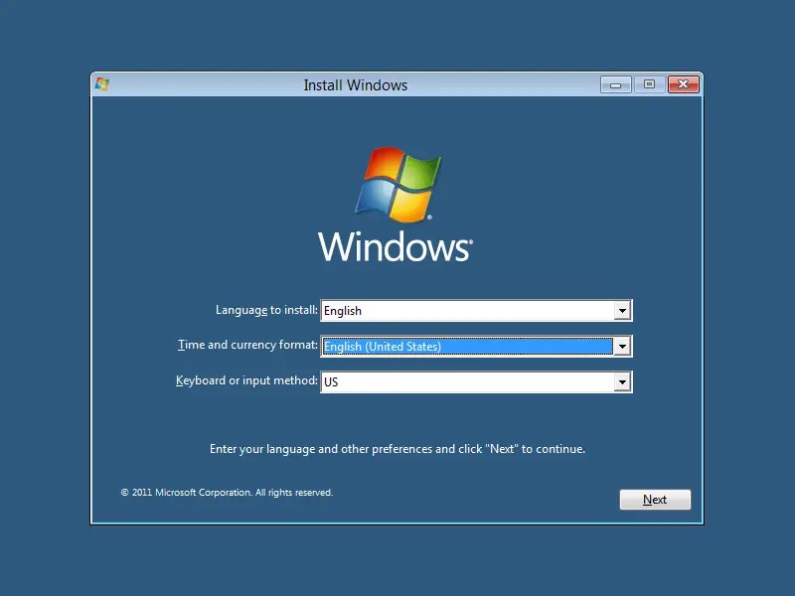Open the Keyboard or input method dropdown

click(x=622, y=381)
